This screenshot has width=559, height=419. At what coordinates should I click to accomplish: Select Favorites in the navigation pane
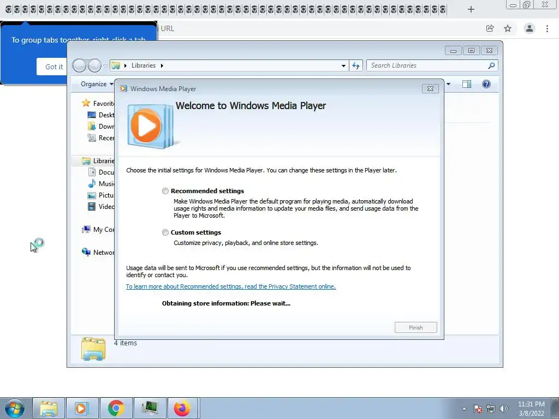point(98,103)
